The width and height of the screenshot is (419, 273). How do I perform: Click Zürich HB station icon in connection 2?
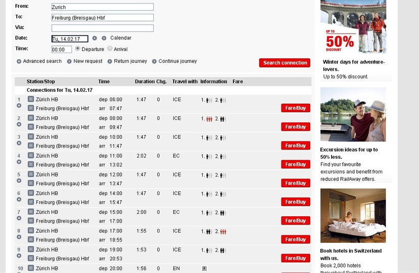tap(31, 118)
